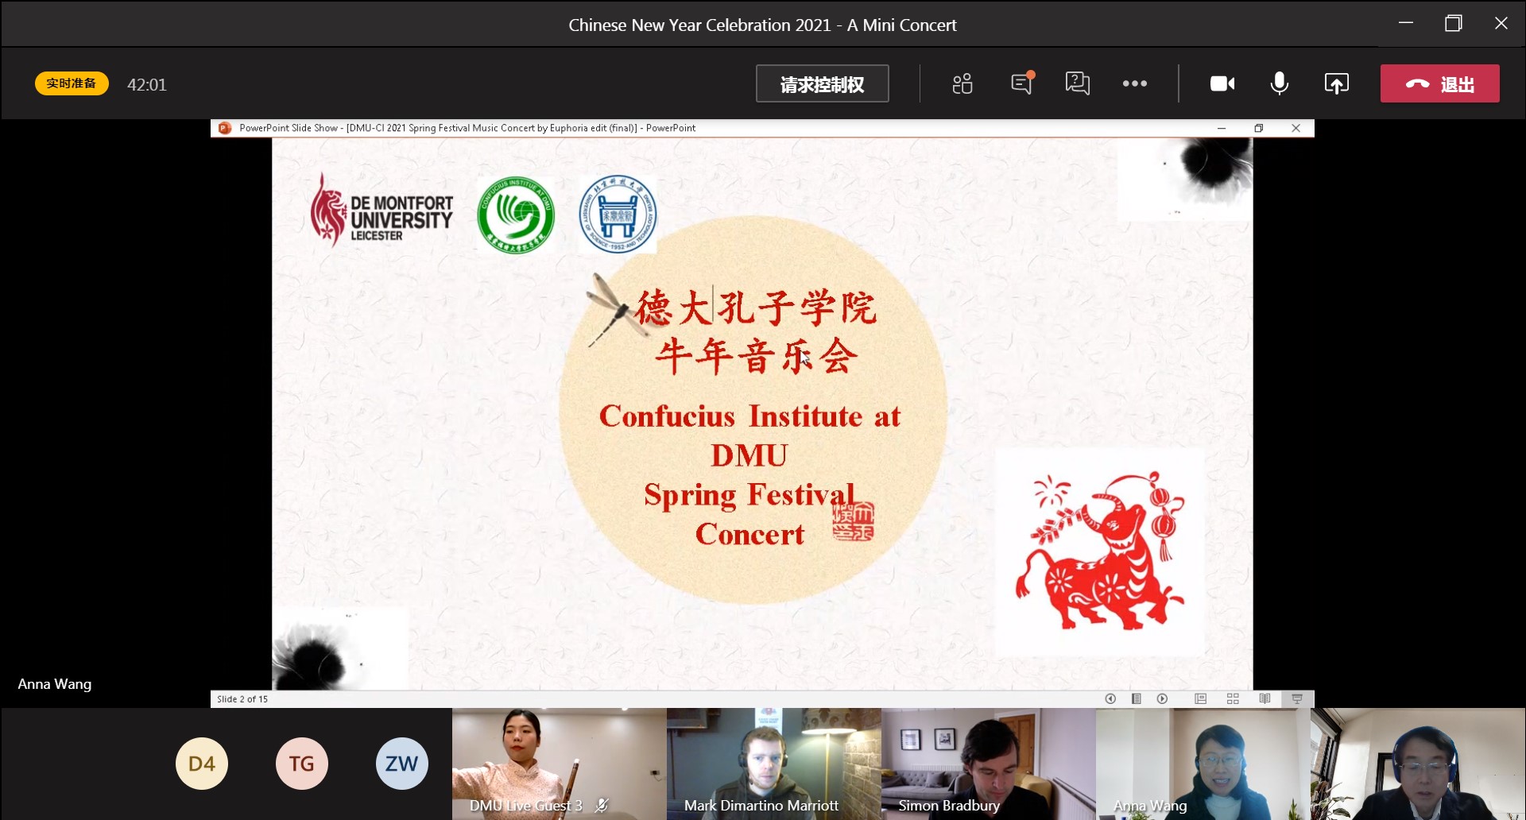Click the Anna Wang presenter name label
The image size is (1526, 820).
pos(55,684)
